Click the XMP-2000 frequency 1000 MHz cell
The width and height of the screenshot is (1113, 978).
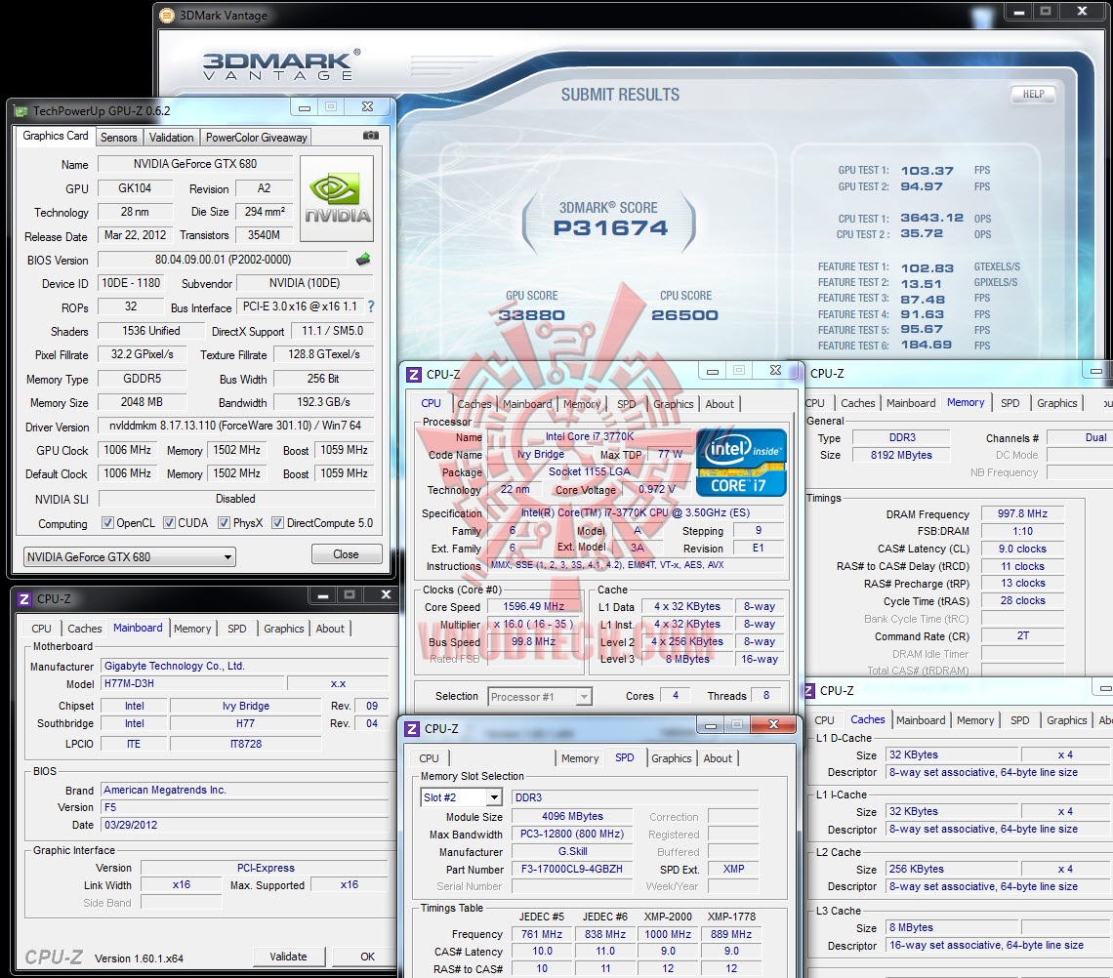point(668,934)
